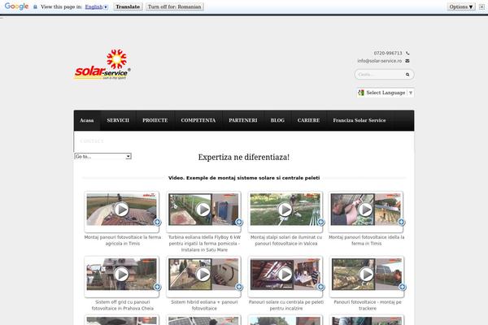Open the English language dropdown in translate bar
The width and height of the screenshot is (488, 325).
point(97,6)
